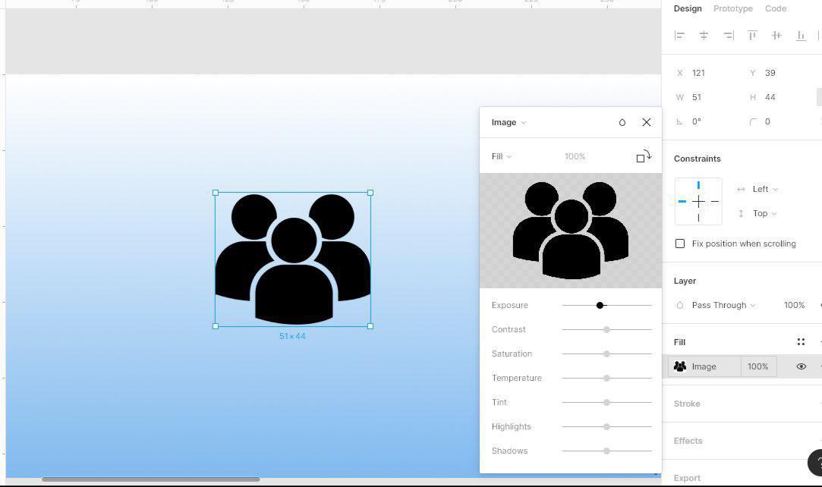The height and width of the screenshot is (487, 822).
Task: Align selection to top edge
Action: [x=752, y=36]
